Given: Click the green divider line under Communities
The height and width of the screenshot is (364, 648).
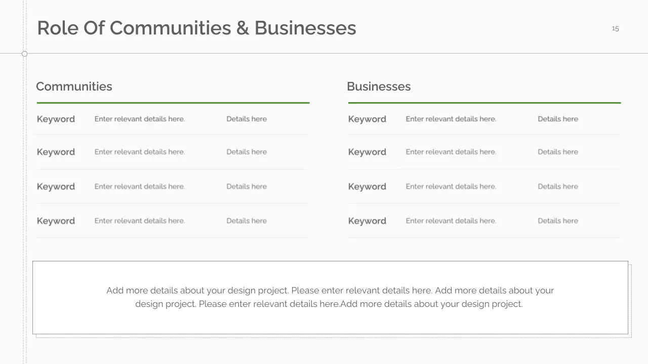Looking at the screenshot, I should tap(173, 103).
